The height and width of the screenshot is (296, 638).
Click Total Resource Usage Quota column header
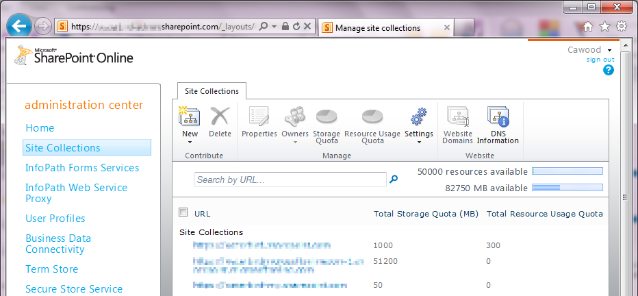pos(544,214)
